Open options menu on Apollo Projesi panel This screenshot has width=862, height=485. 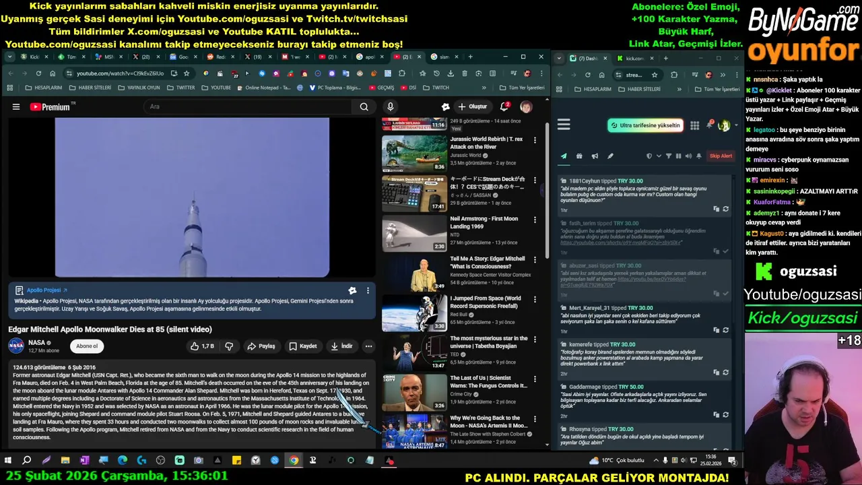(368, 290)
